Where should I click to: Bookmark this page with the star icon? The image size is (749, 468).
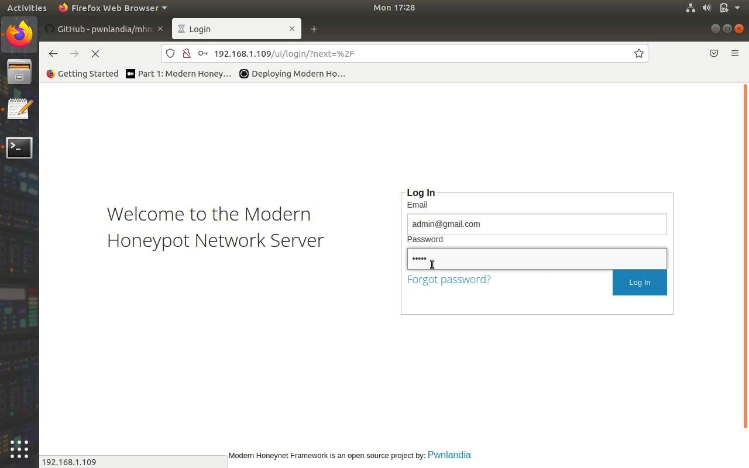(x=638, y=54)
